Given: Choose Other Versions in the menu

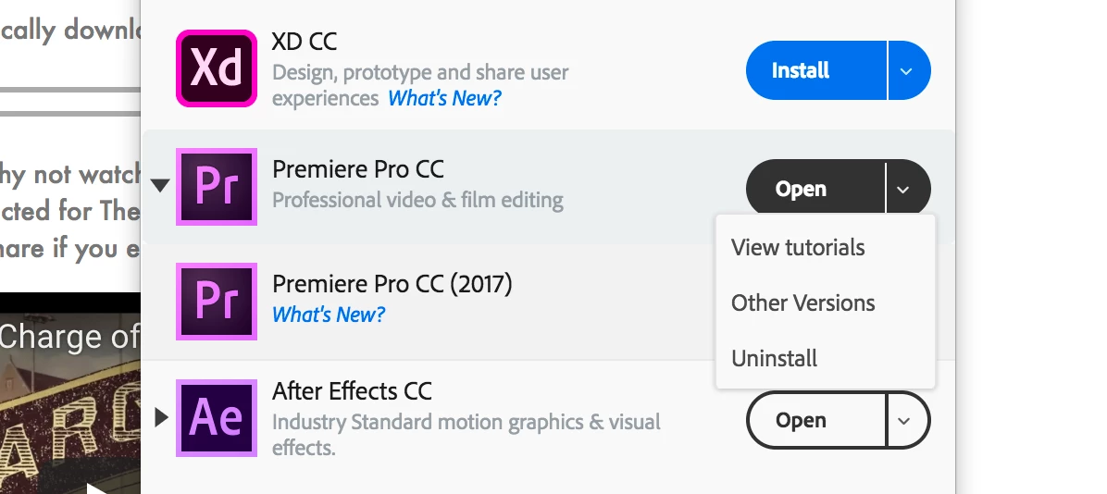Looking at the screenshot, I should point(802,303).
